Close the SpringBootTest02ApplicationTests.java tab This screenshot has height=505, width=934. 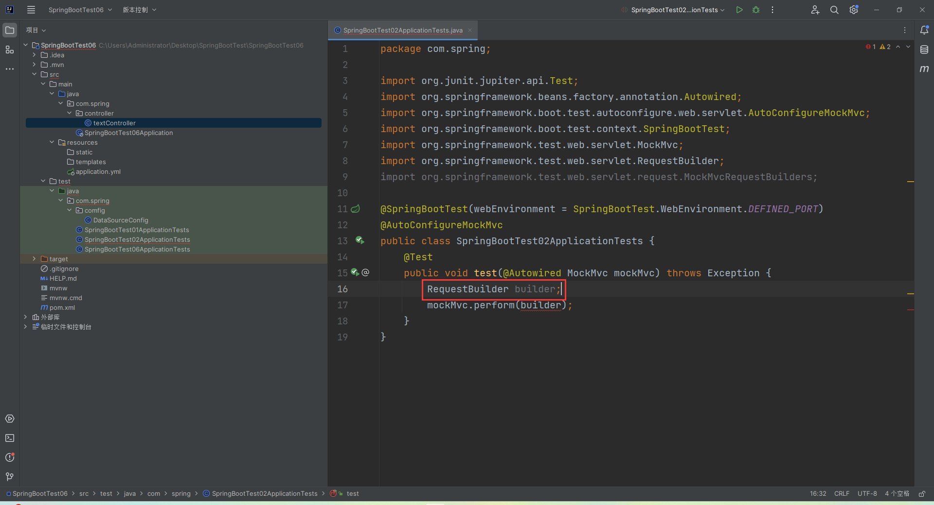point(470,30)
